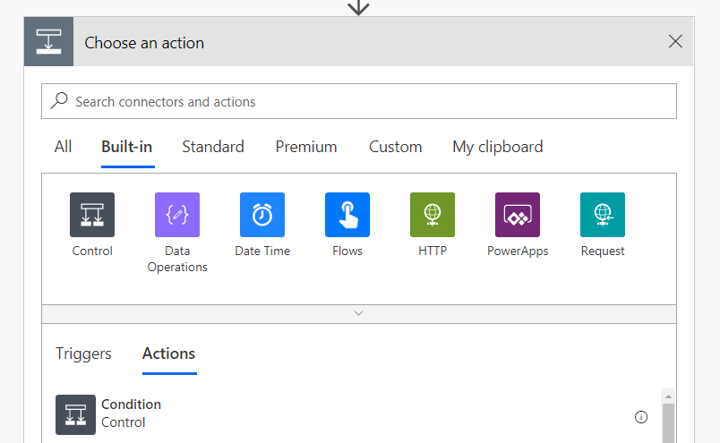Open the Data Operations connector
Viewport: 720px width, 443px height.
[177, 215]
